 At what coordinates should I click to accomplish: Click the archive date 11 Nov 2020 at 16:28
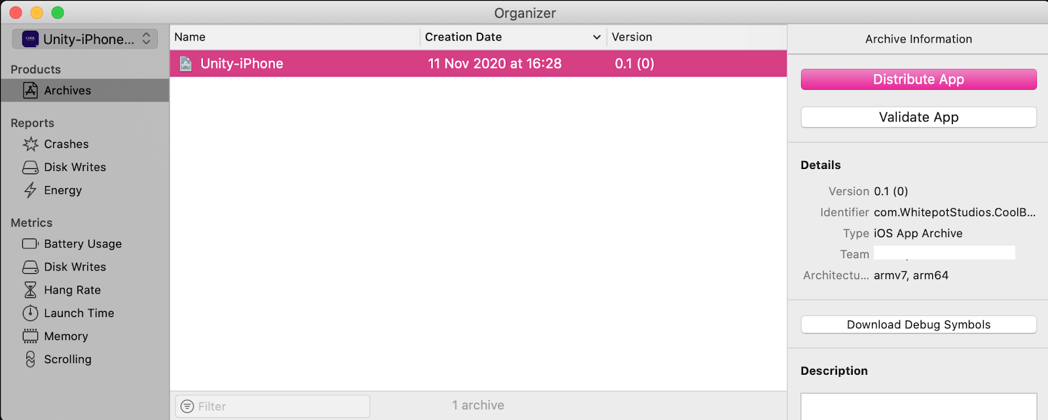(x=495, y=64)
